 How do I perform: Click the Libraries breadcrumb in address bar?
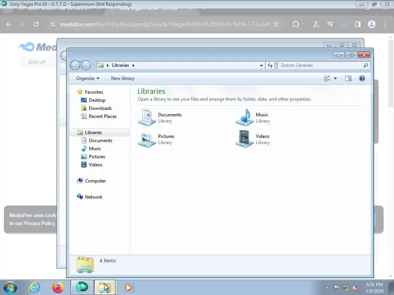[x=120, y=65]
